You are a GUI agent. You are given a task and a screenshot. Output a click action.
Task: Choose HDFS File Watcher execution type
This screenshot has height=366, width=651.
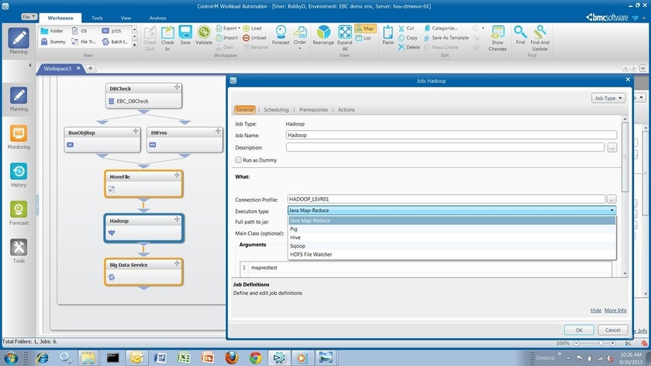click(x=311, y=255)
